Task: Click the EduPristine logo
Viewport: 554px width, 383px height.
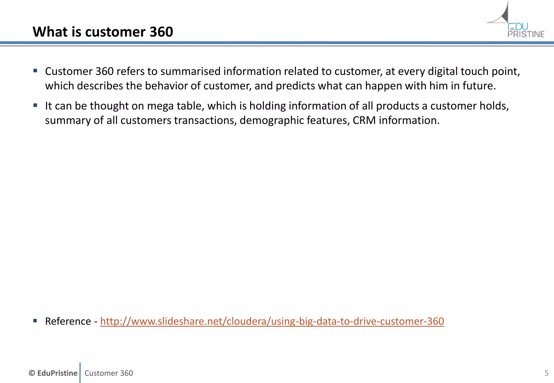Action: (x=515, y=19)
